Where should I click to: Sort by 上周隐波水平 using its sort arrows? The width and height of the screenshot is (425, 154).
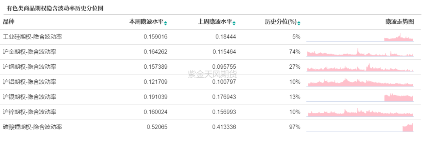[234, 23]
